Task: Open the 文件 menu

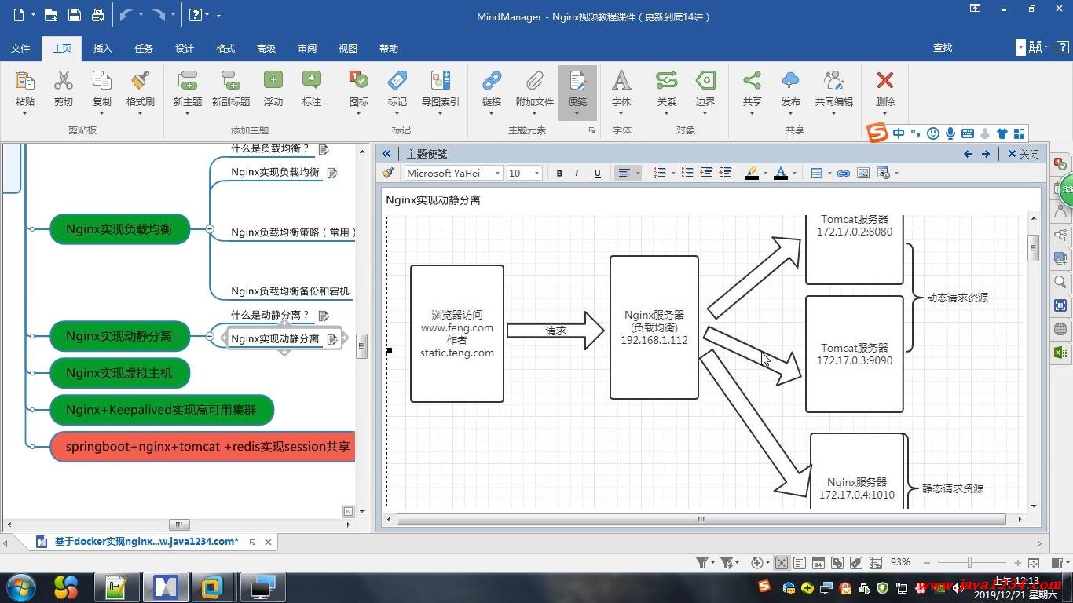Action: point(20,49)
